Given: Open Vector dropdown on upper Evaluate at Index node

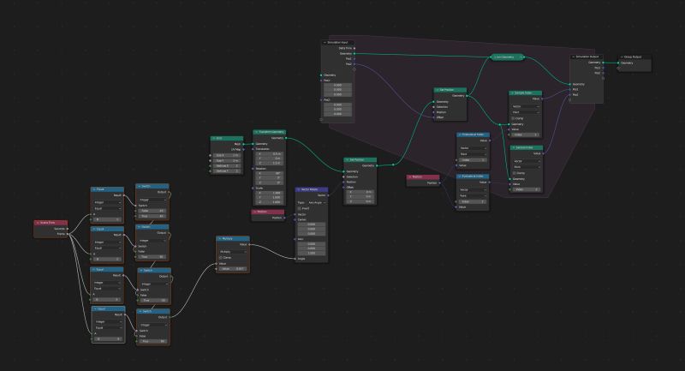Looking at the screenshot, I should point(474,148).
